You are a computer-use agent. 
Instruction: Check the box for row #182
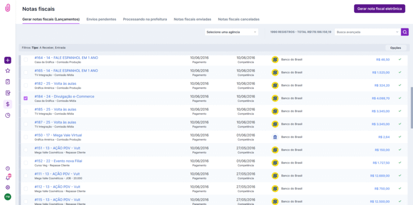coord(25,85)
